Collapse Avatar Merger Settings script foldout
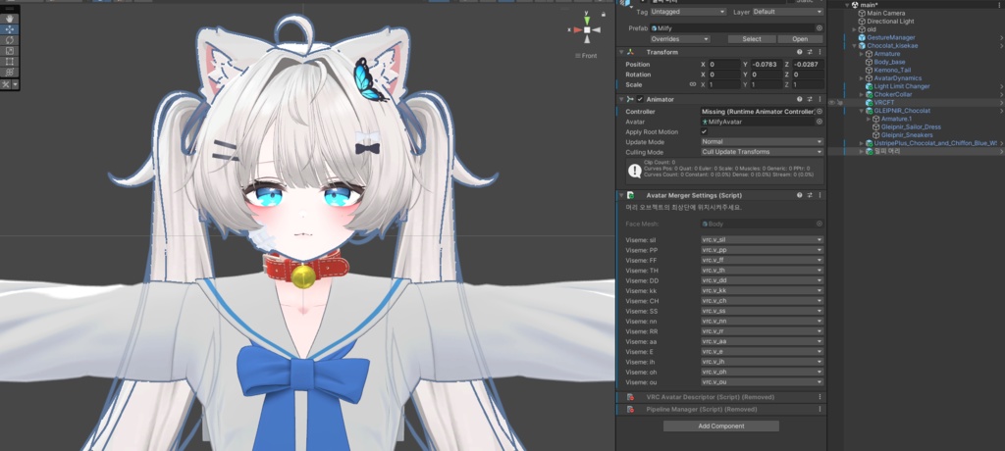Viewport: 1005px width, 451px height. click(x=620, y=195)
